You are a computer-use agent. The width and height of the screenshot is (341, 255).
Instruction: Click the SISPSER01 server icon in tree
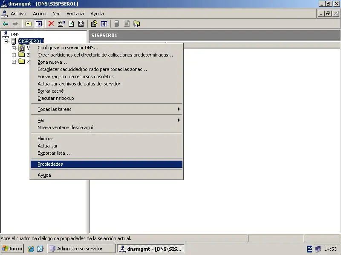pyautogui.click(x=14, y=41)
